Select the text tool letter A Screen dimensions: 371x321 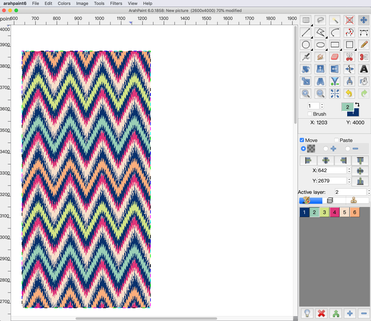coord(364,69)
